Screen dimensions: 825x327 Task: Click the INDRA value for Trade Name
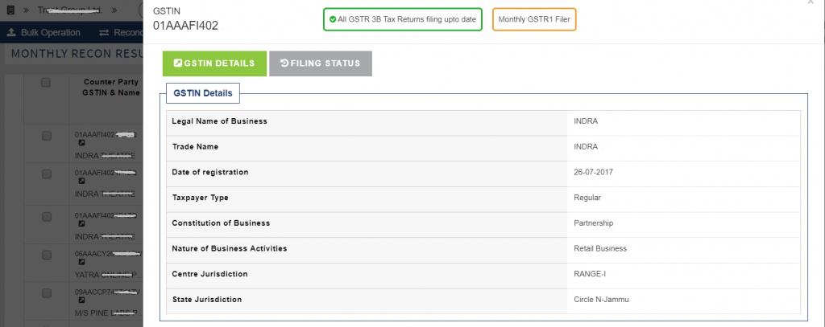click(586, 147)
